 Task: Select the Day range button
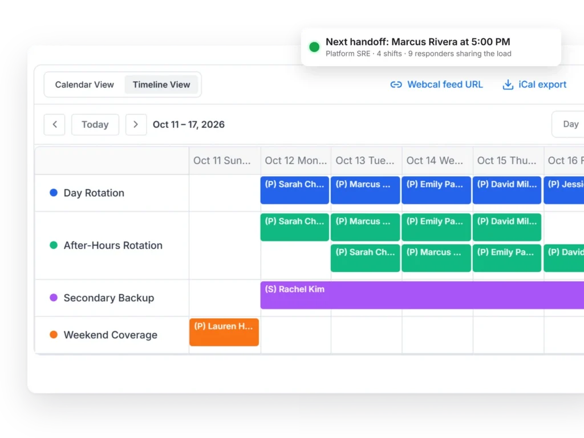(x=569, y=124)
